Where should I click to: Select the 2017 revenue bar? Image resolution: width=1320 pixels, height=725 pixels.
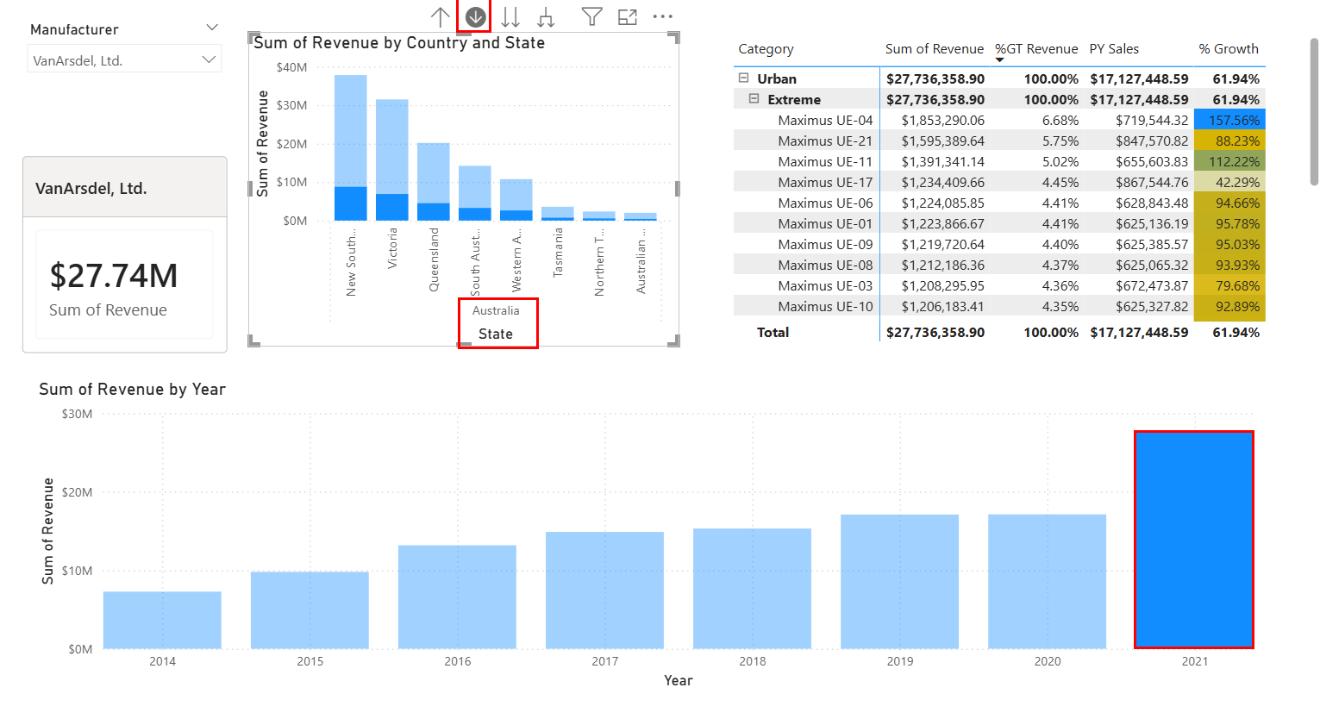[x=604, y=591]
